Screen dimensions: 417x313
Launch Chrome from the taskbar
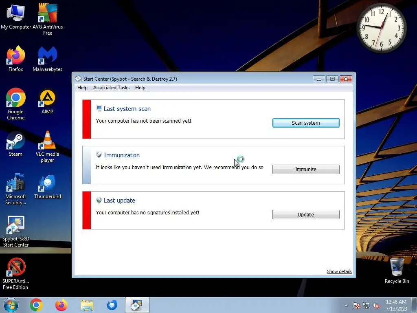click(x=36, y=305)
